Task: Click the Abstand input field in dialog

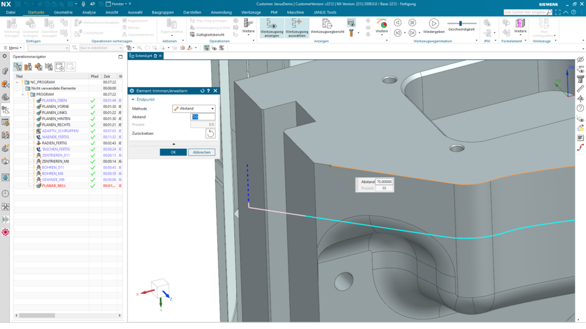Action: click(202, 117)
